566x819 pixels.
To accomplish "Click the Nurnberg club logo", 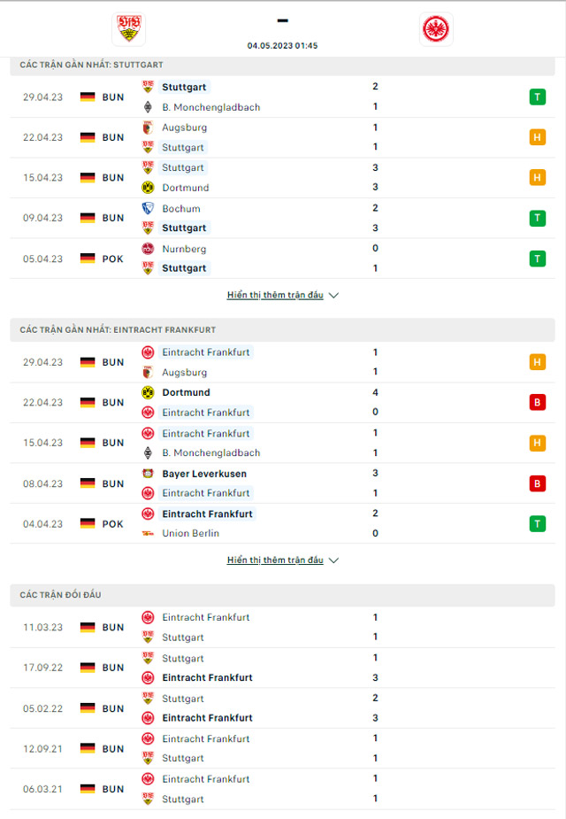I will (x=148, y=249).
